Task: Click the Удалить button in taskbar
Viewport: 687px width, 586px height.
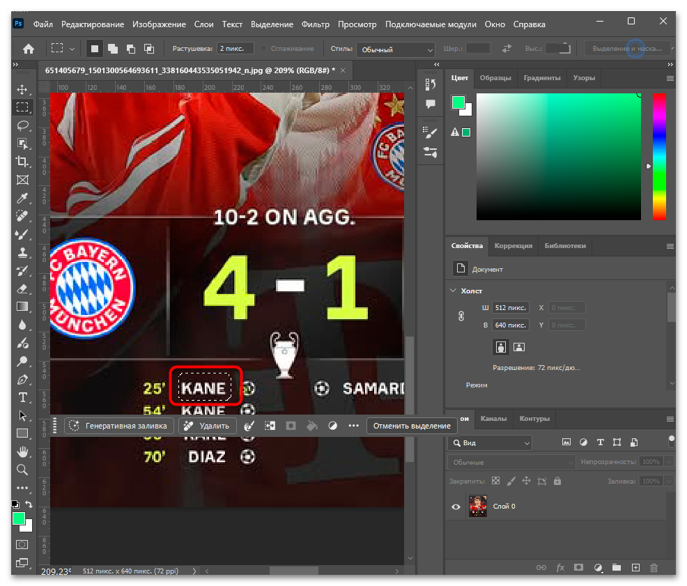Action: point(208,426)
